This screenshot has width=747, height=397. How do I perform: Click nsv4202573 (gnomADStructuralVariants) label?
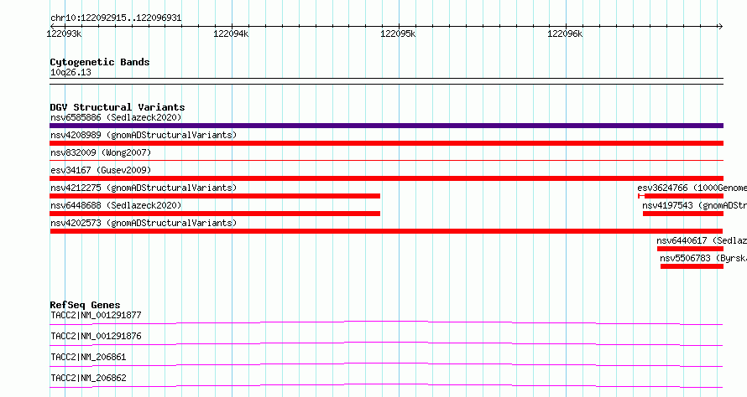tap(144, 223)
